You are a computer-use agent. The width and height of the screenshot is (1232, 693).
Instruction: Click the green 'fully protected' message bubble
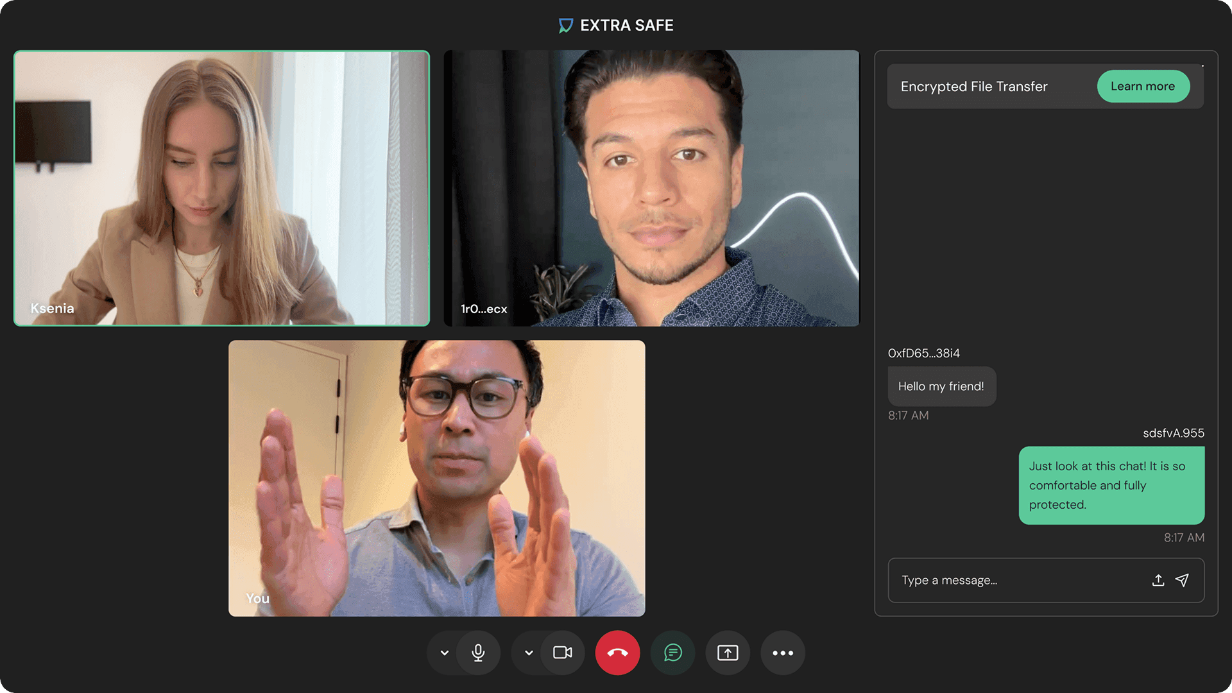1111,485
